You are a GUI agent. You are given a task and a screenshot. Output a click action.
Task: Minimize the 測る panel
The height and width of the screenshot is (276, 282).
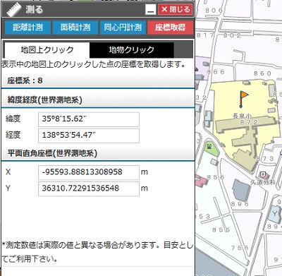(x=151, y=10)
